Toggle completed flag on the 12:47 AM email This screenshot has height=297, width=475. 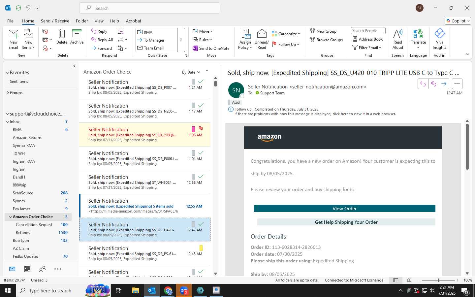[x=201, y=224]
